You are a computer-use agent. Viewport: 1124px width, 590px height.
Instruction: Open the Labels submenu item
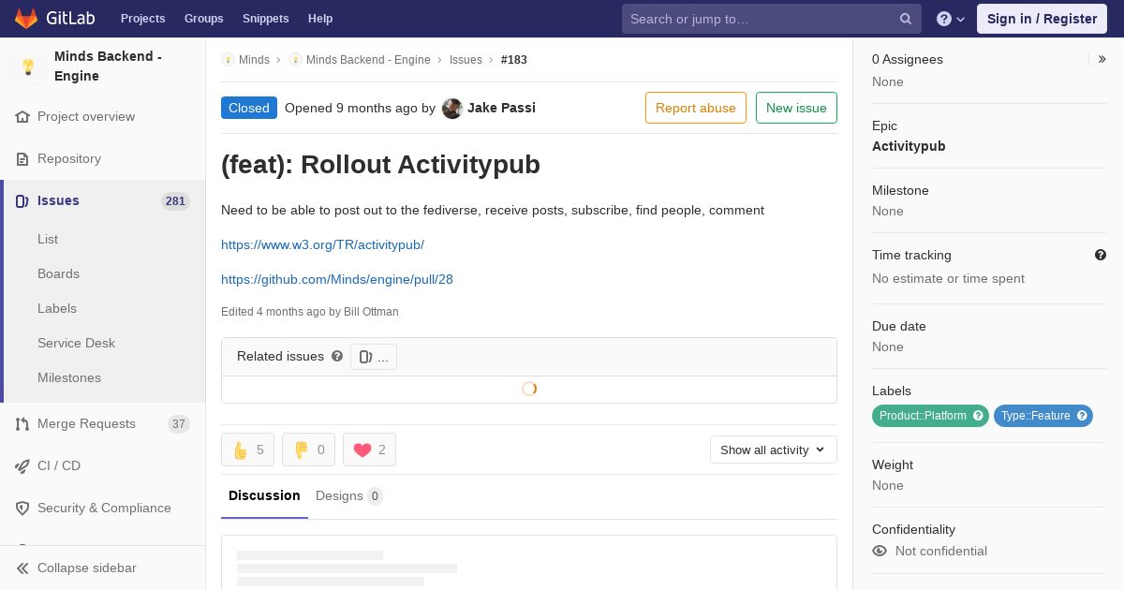57,308
